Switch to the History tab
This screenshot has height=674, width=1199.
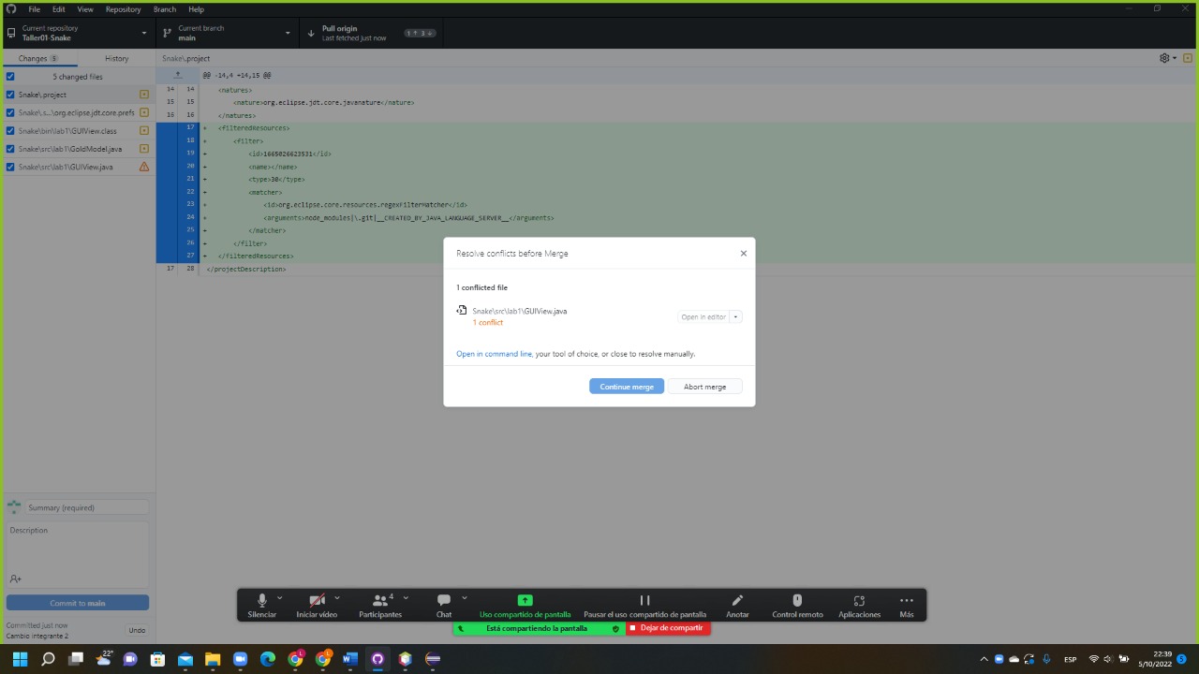(x=116, y=58)
